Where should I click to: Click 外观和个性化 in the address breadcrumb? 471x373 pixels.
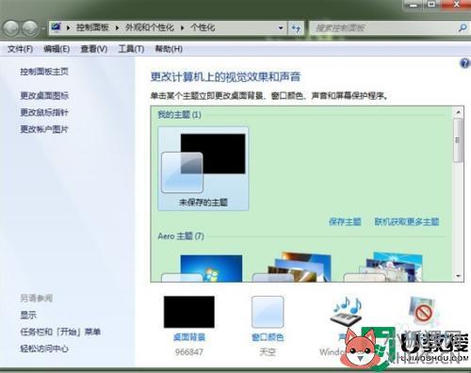click(150, 27)
